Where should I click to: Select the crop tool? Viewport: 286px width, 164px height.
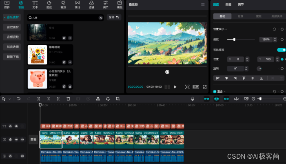click(118, 99)
